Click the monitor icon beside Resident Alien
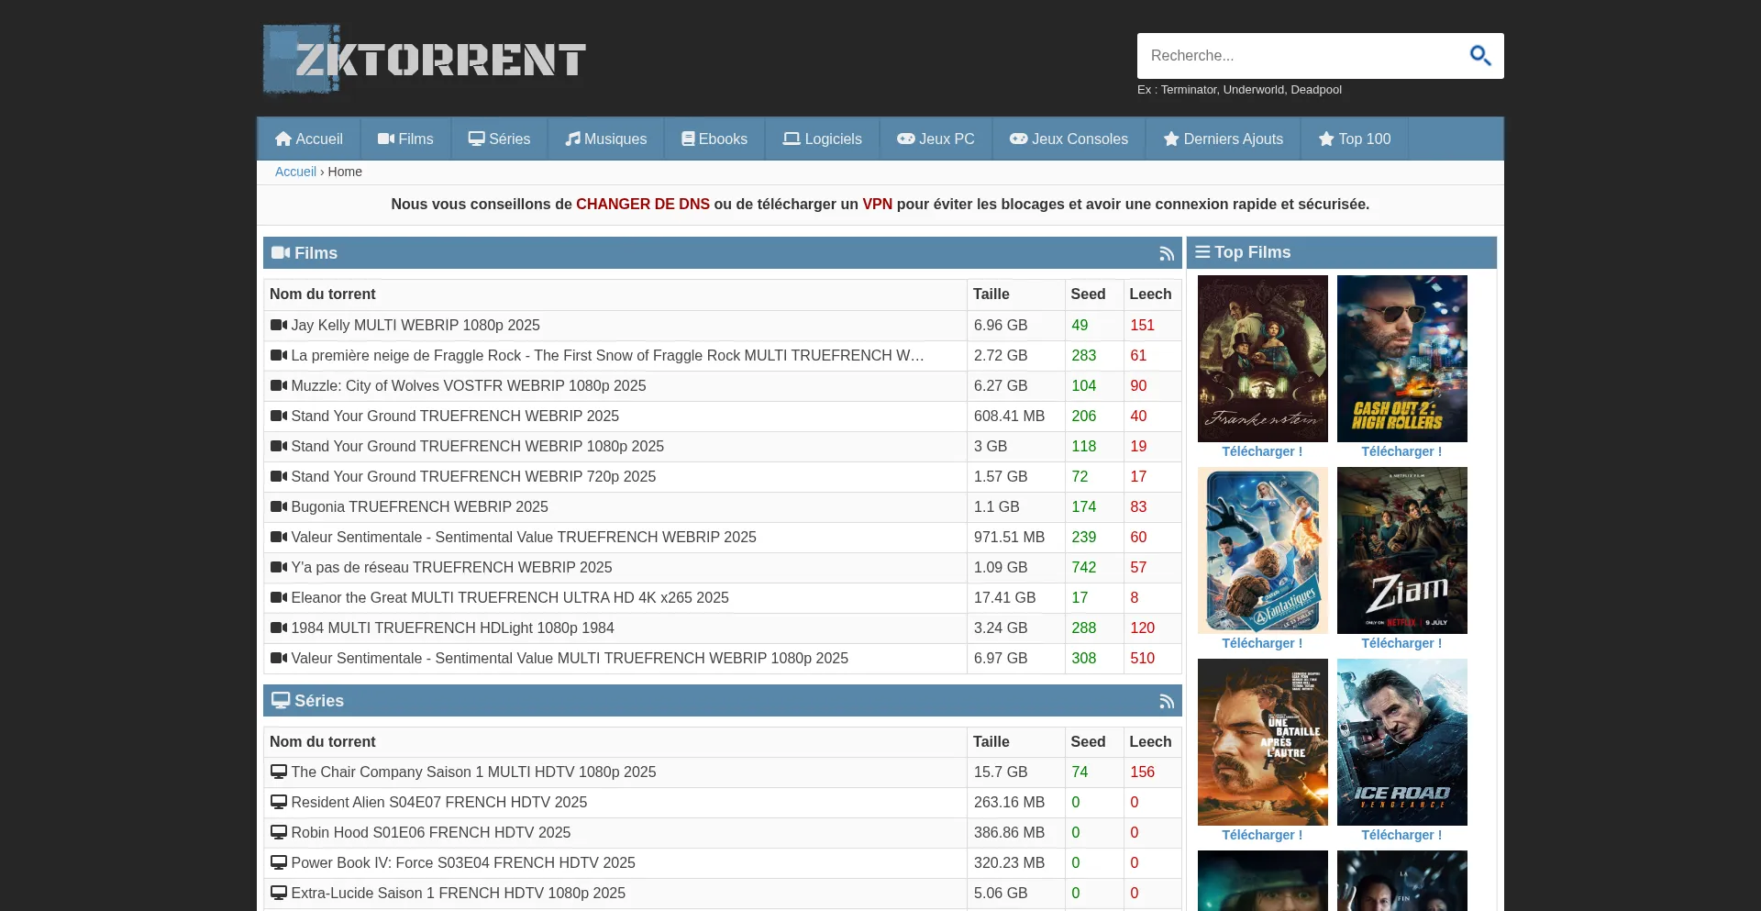Screen dimensions: 1761x911 (x=279, y=803)
